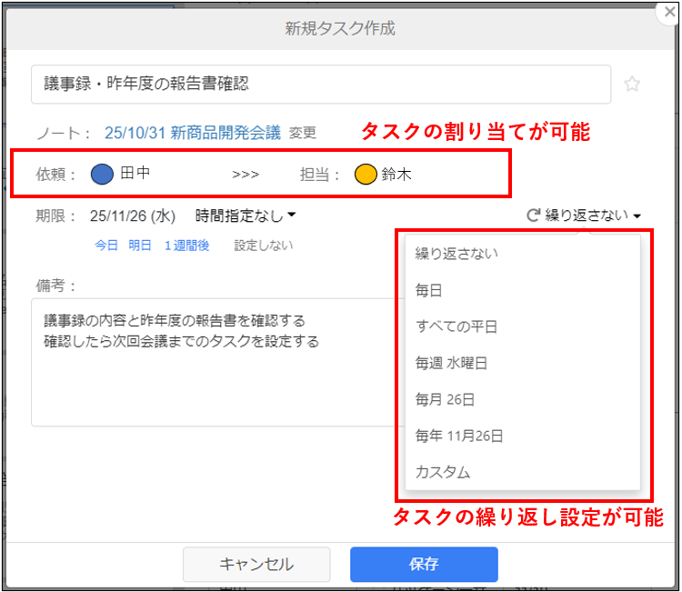
Task: Expand the 時間指定なし time dropdown
Action: click(246, 216)
